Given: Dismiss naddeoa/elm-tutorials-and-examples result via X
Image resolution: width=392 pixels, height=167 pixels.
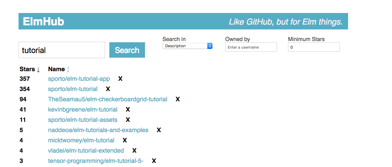Looking at the screenshot, I should tap(159, 130).
